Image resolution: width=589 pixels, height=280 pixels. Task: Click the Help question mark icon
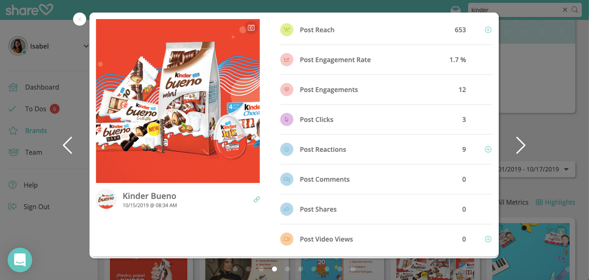[x=13, y=185]
